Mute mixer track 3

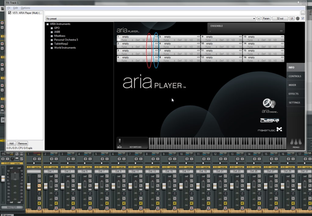(69, 159)
